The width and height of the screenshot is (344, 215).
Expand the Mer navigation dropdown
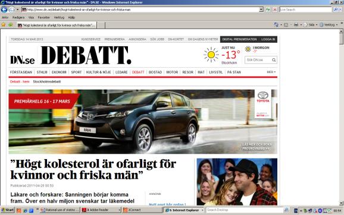click(271, 72)
